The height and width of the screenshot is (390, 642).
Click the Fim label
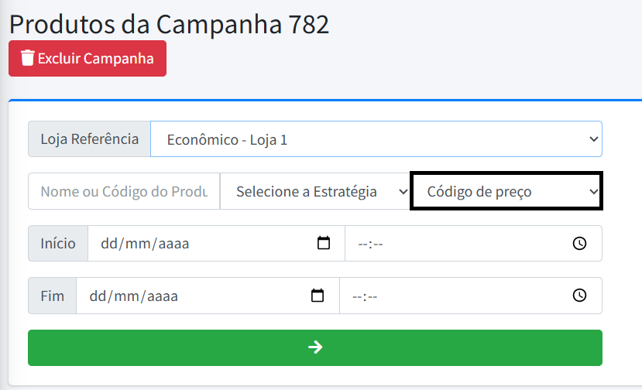(52, 296)
